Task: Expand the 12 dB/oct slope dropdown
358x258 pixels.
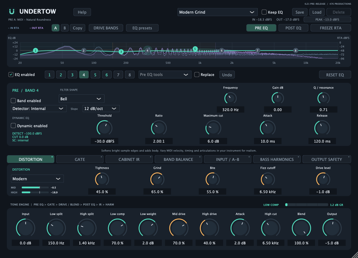Action: 101,109
